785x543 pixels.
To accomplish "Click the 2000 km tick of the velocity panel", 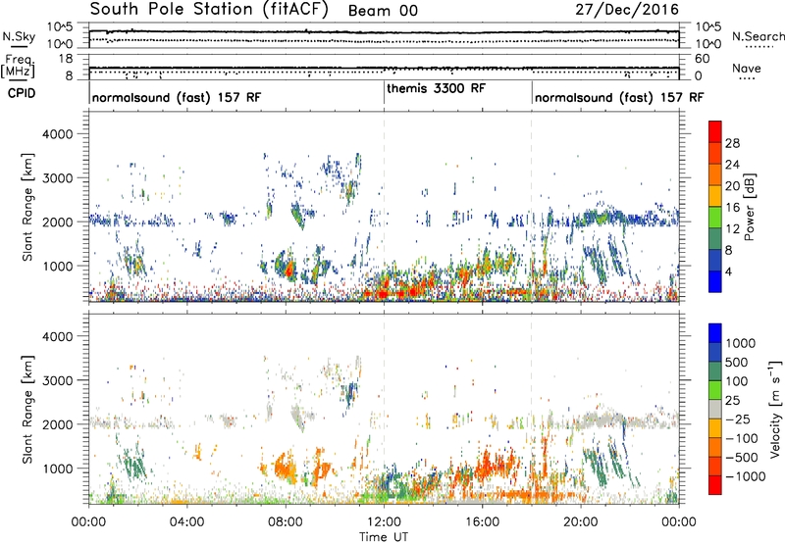I will 58,424.
